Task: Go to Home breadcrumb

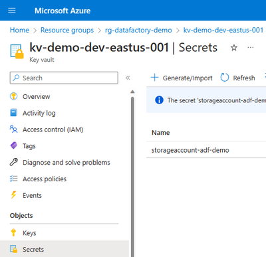Action: click(x=19, y=30)
